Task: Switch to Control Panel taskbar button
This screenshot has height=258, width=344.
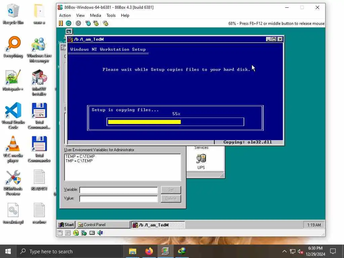Action: click(103, 225)
